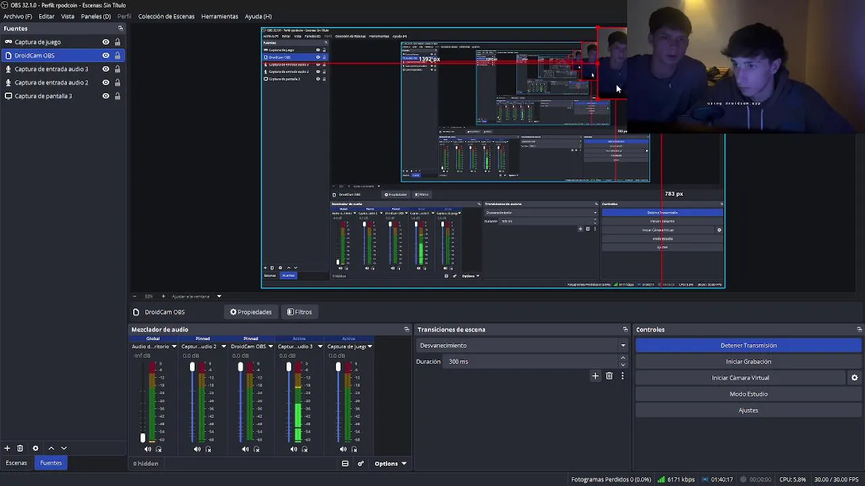Open the Paneles menu
Screen dimensions: 865x486
click(96, 16)
